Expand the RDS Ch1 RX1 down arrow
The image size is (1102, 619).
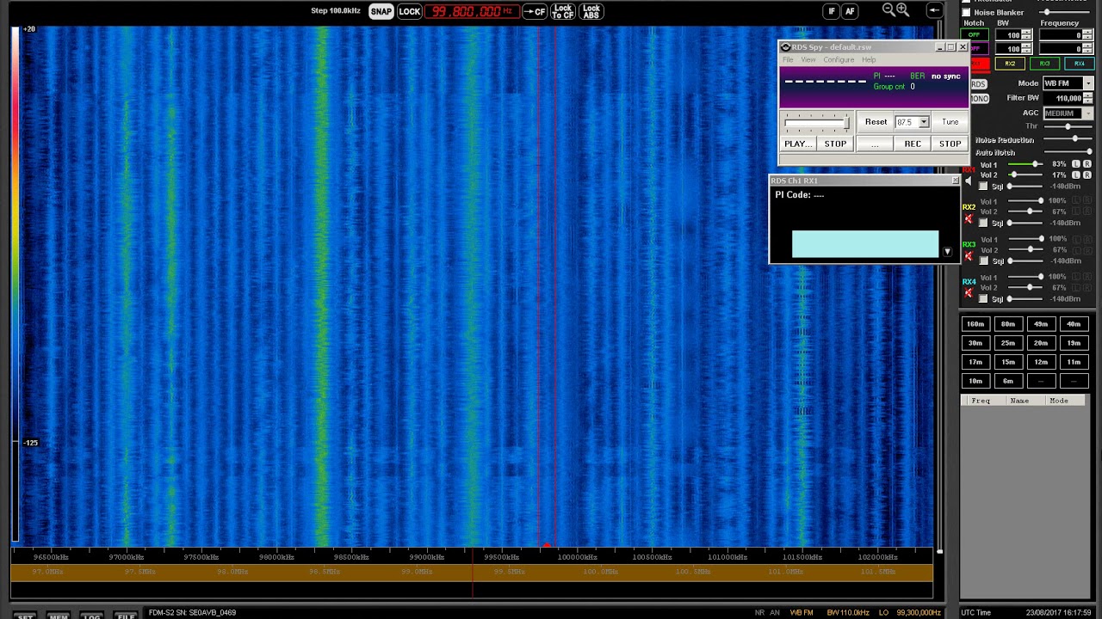(x=947, y=252)
